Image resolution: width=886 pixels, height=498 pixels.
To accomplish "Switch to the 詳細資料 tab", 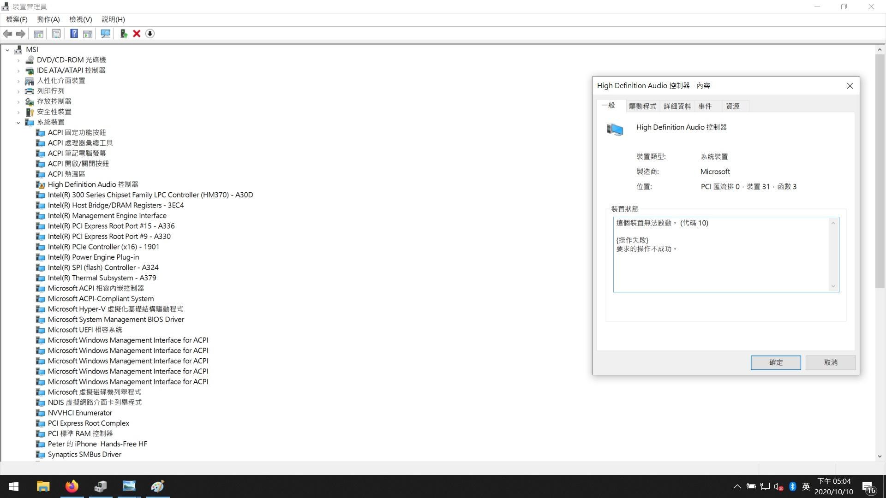I will click(x=677, y=106).
